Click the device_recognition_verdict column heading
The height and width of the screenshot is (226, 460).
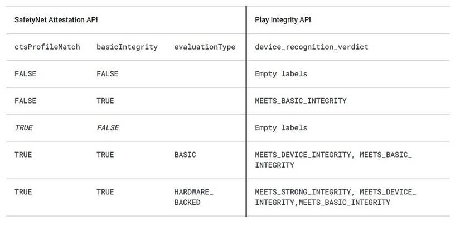coord(311,47)
